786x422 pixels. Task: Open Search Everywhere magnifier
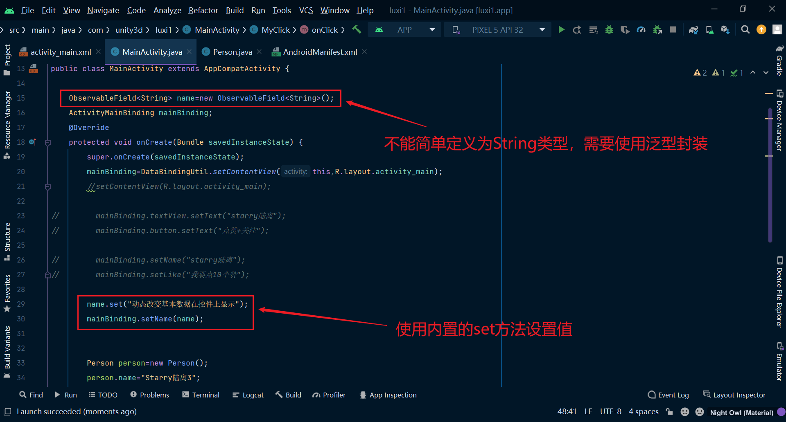(745, 29)
